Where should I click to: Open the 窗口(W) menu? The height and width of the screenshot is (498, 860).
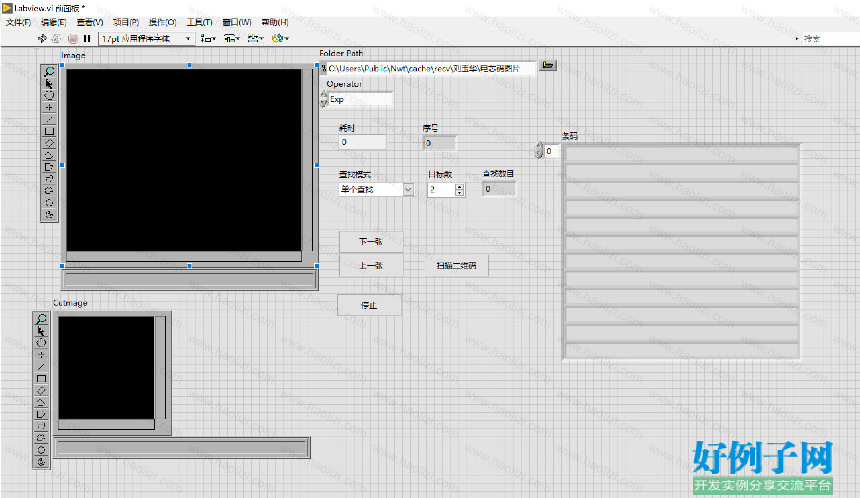click(237, 22)
